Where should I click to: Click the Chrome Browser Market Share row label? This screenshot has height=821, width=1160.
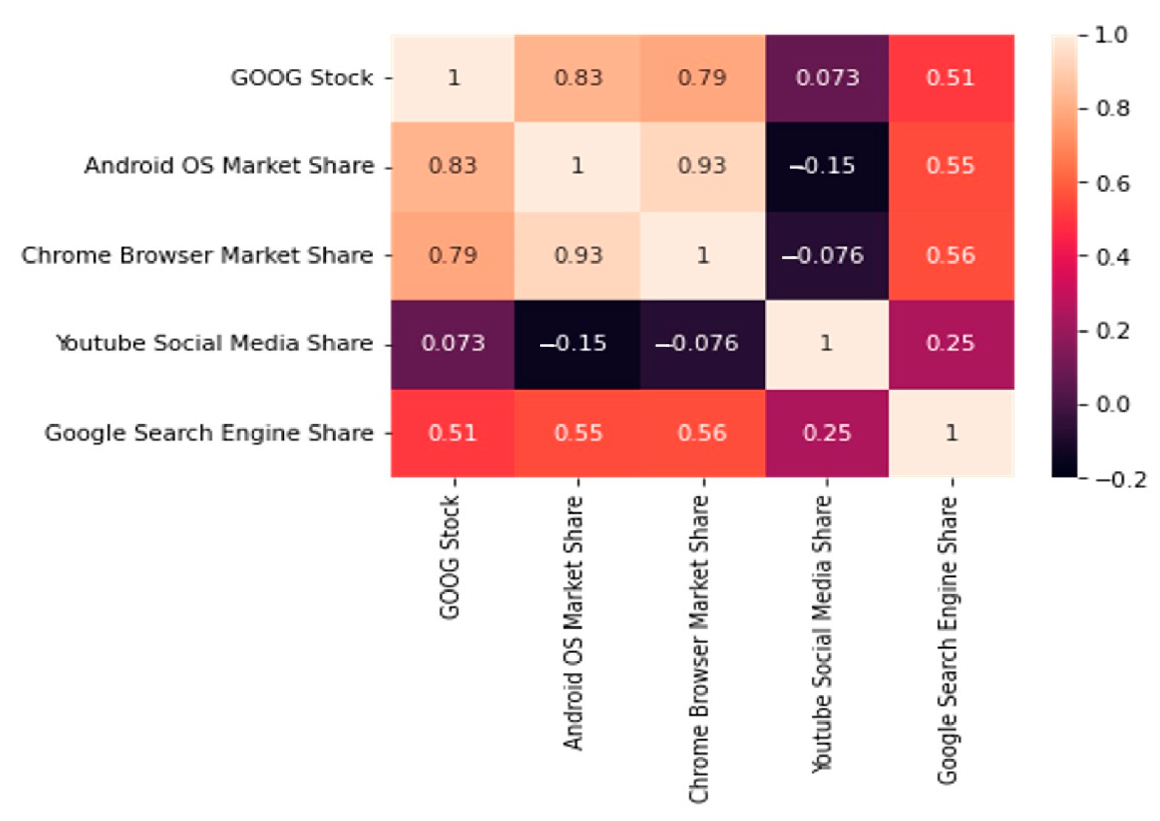197,256
